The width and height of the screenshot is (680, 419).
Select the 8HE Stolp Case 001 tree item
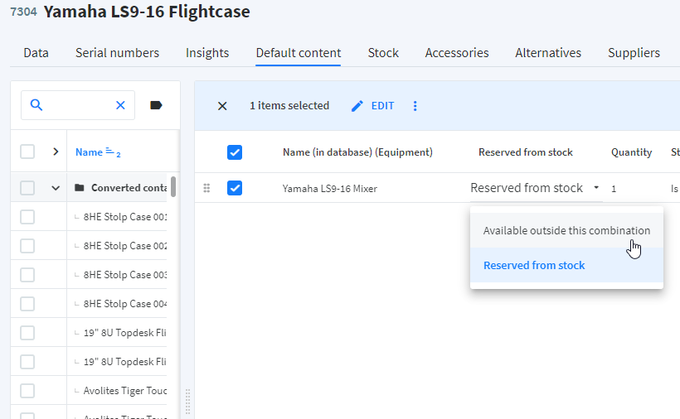125,217
